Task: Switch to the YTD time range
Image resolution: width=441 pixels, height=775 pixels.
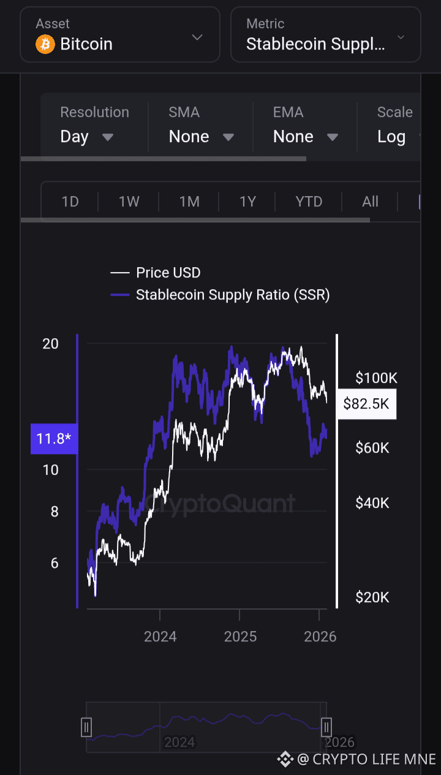Action: [x=309, y=202]
